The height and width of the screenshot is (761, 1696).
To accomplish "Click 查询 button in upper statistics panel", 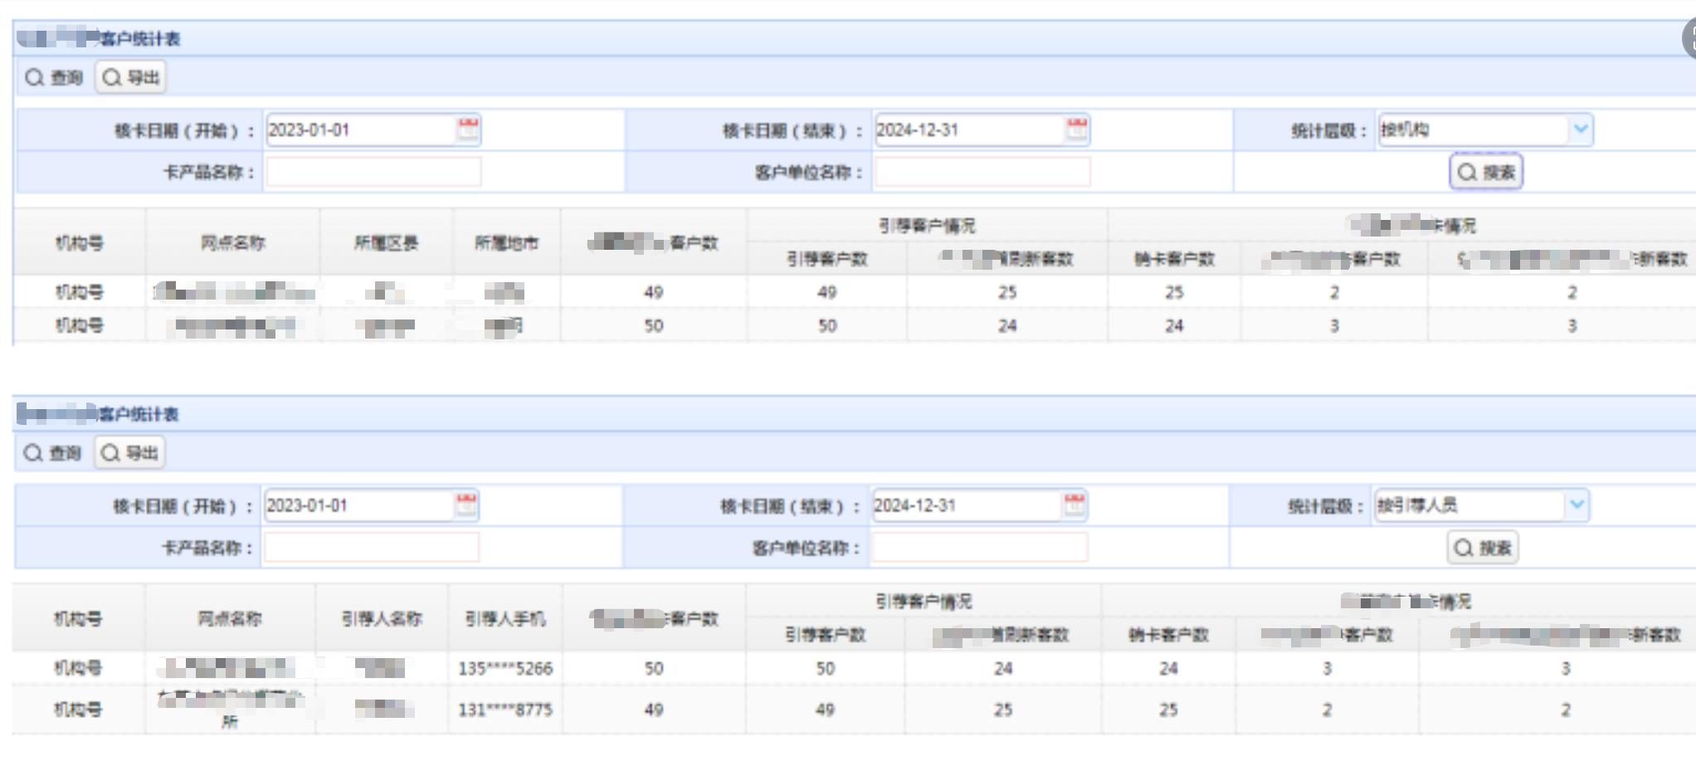I will pos(54,78).
